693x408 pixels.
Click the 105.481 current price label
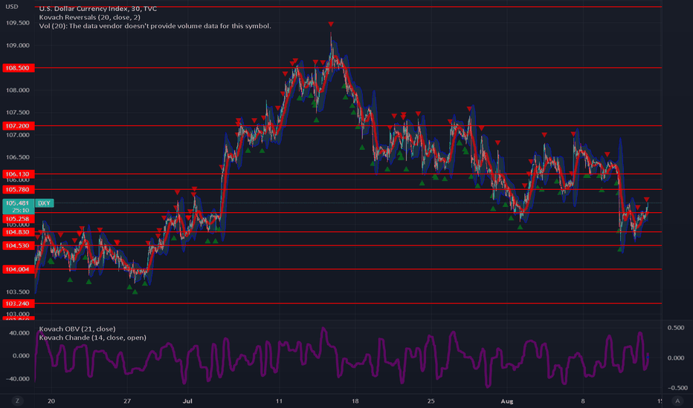pos(18,203)
